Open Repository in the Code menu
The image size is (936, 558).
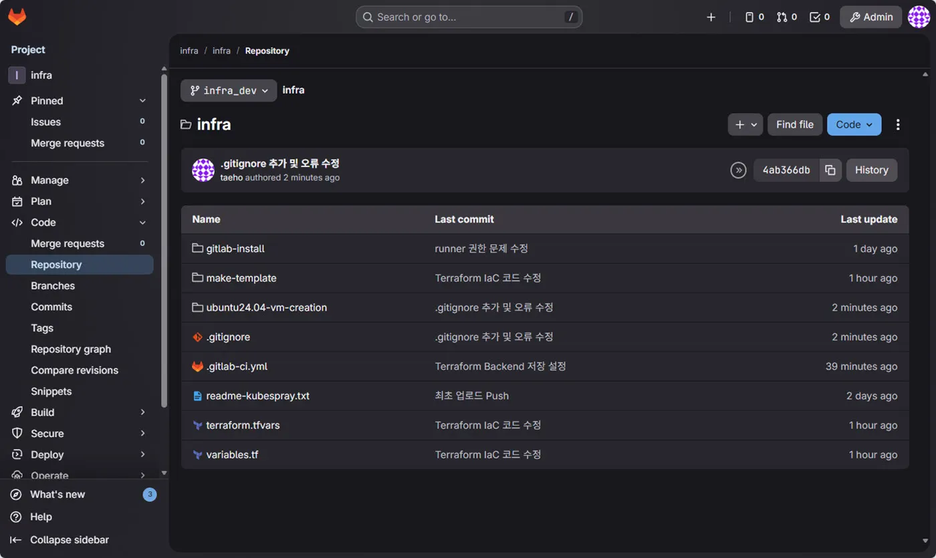[x=80, y=265]
